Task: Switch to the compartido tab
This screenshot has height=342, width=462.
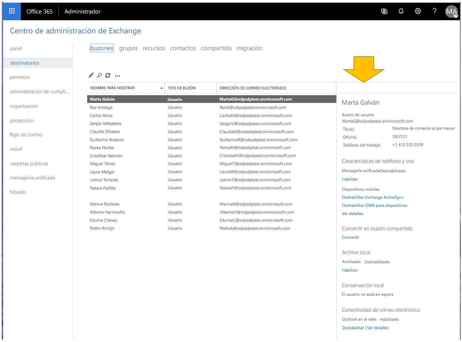Action: 216,48
